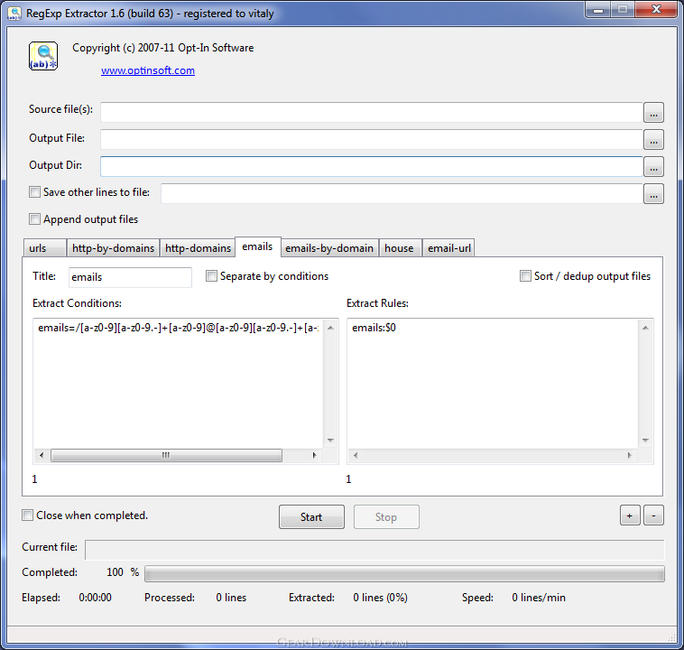This screenshot has width=684, height=650.
Task: Click into the Title text field
Action: coord(130,277)
